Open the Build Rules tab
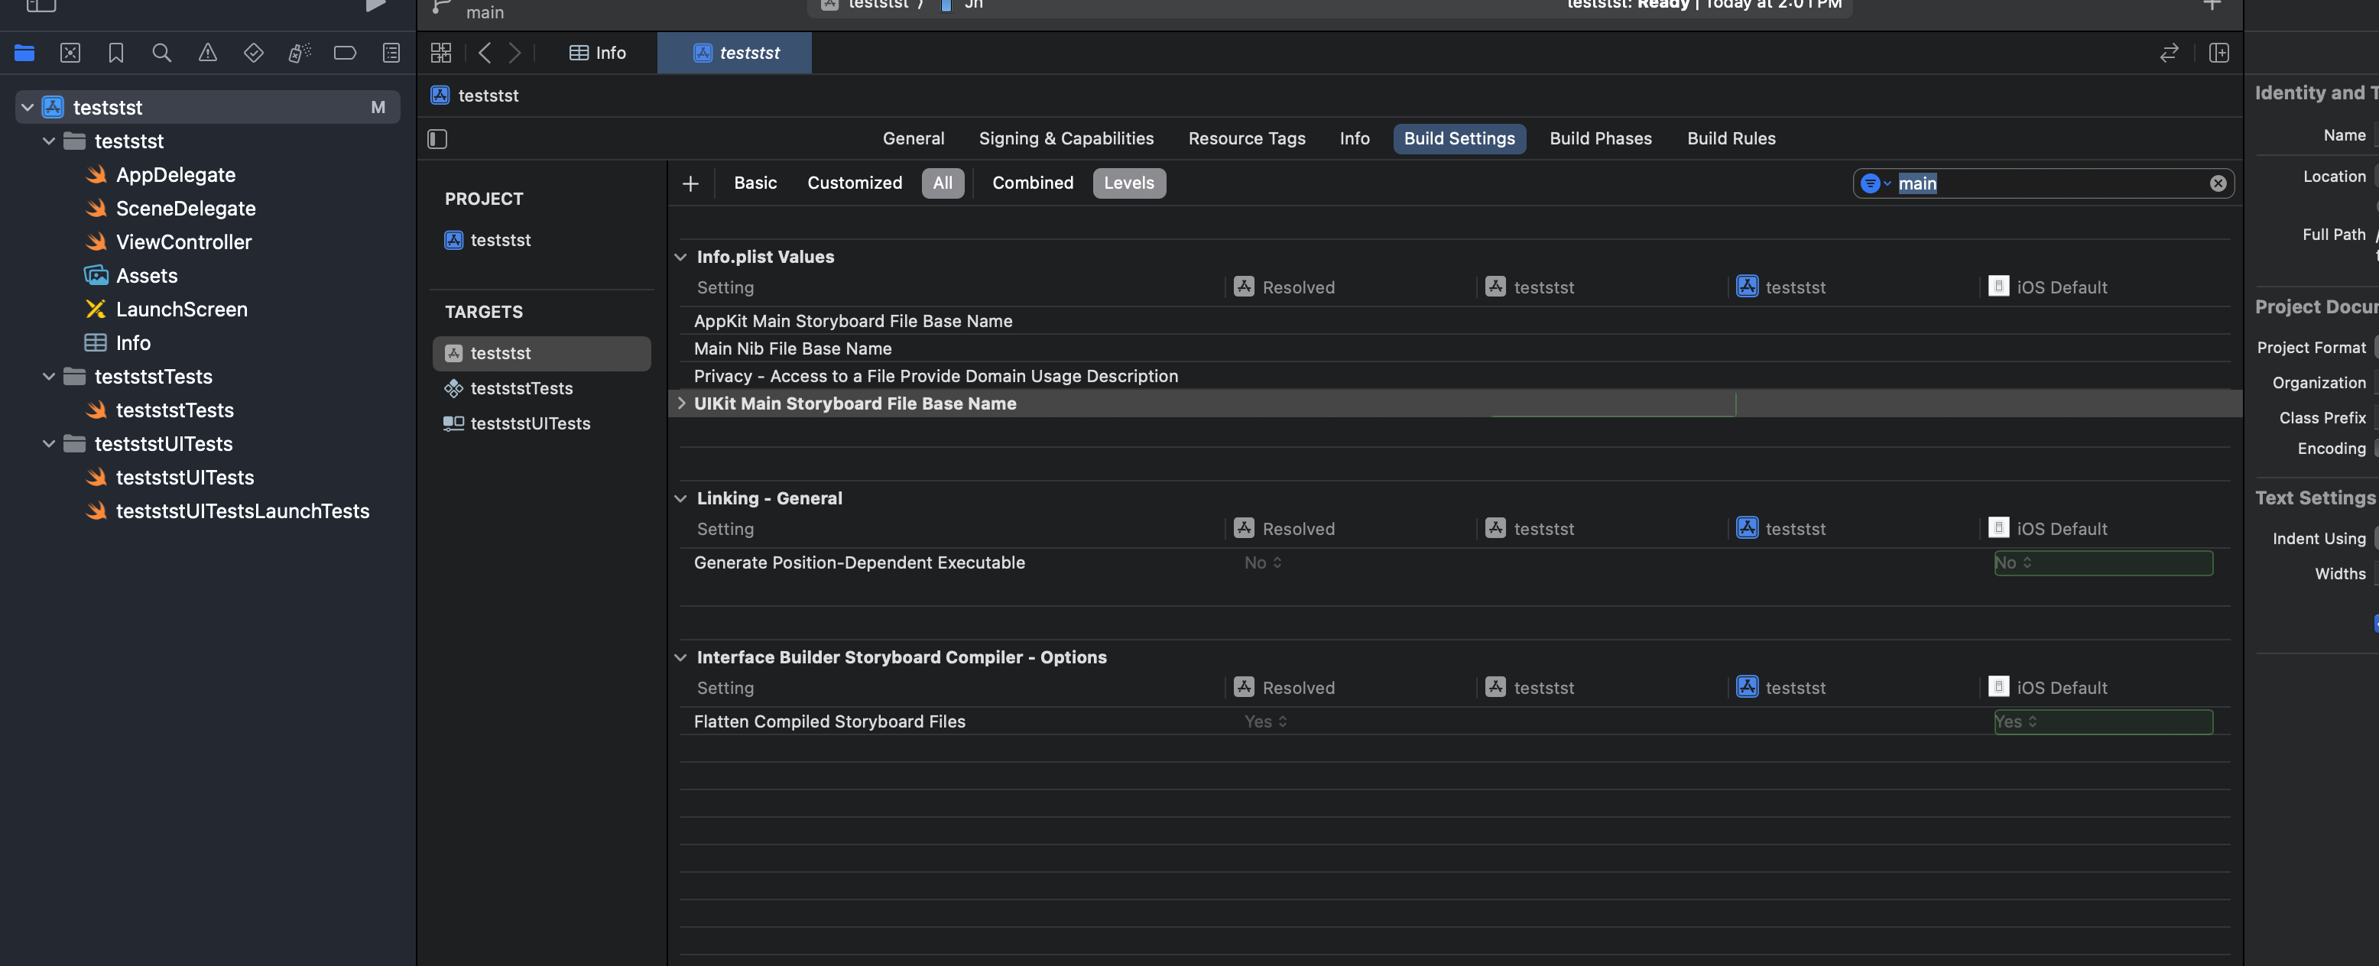Image resolution: width=2379 pixels, height=966 pixels. click(x=1731, y=138)
